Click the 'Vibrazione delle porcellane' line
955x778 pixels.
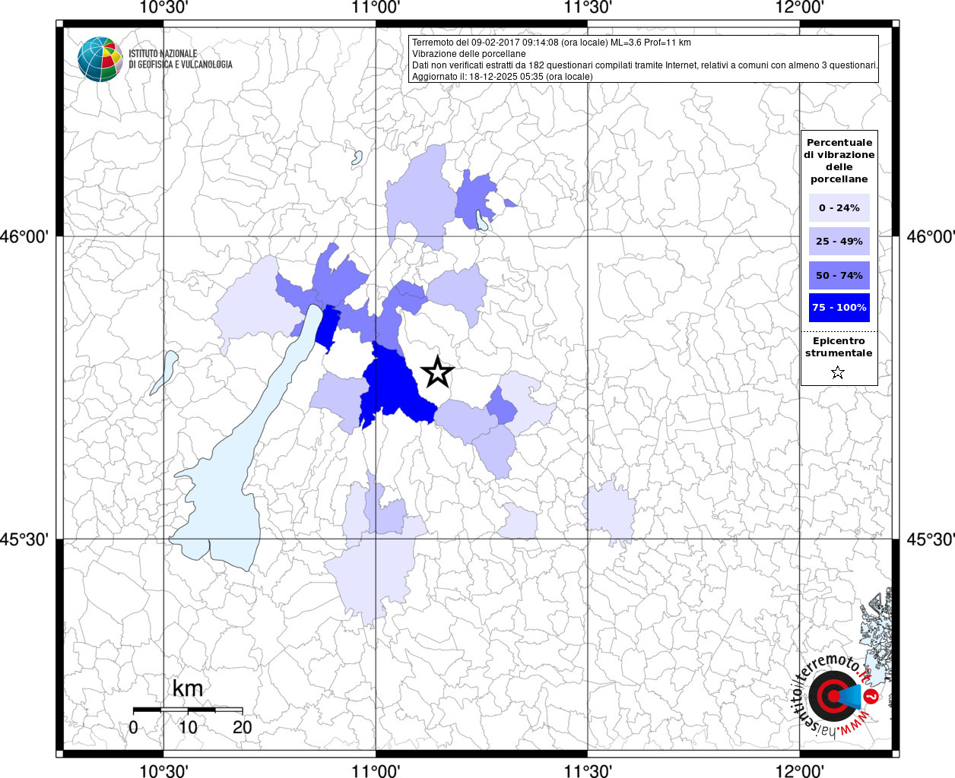468,54
